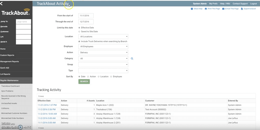Expand the All Employees dropdown
The image size is (260, 130).
(103, 46)
